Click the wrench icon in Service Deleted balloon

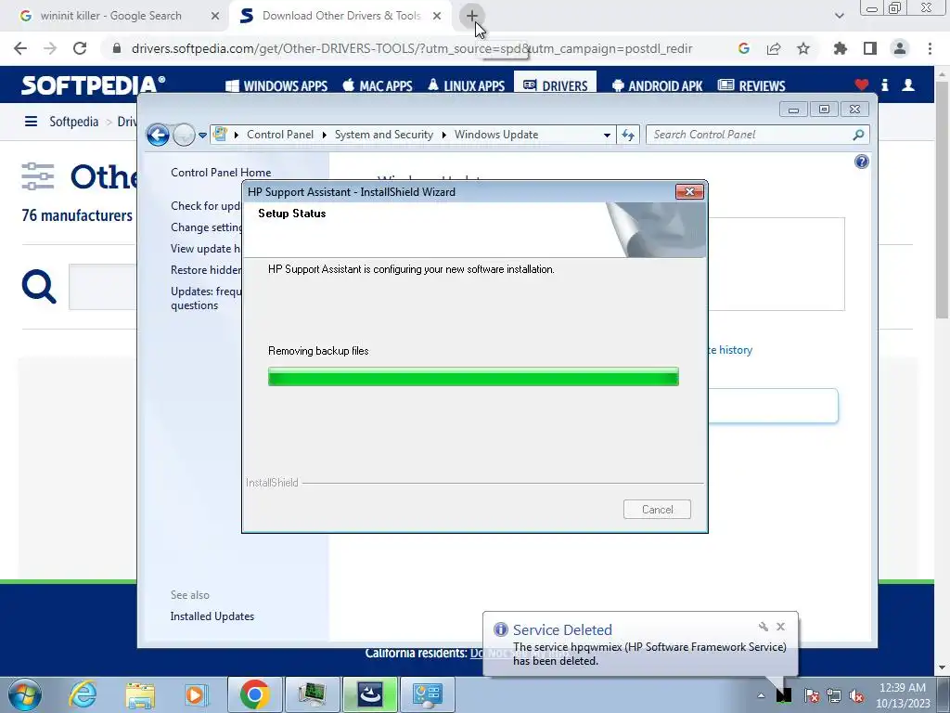(x=763, y=627)
